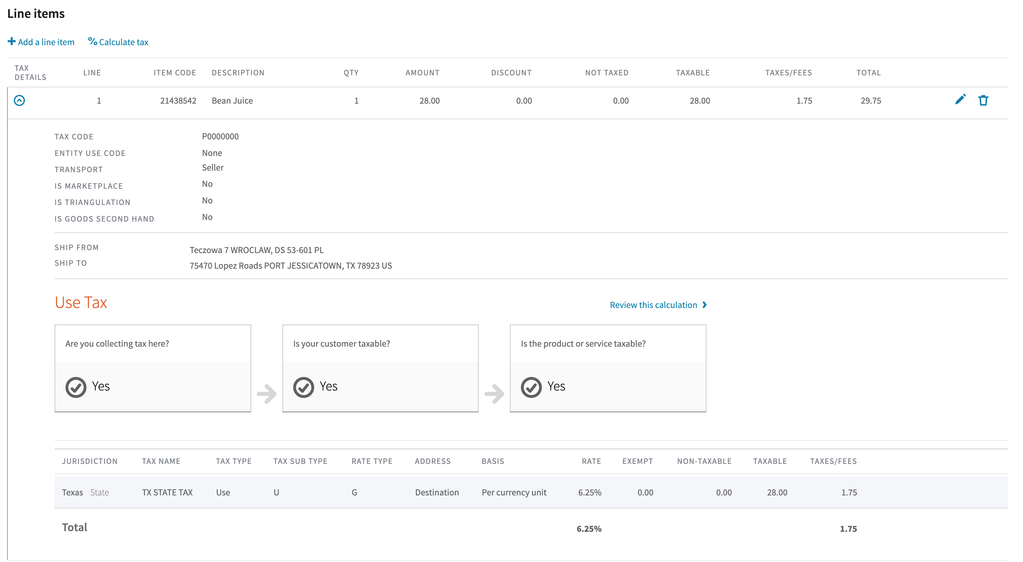Edit the Bean Juice line item
Viewport: 1023px width, 562px height.
click(x=961, y=100)
